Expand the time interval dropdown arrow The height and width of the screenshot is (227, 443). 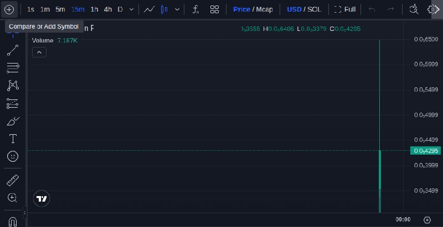[131, 9]
